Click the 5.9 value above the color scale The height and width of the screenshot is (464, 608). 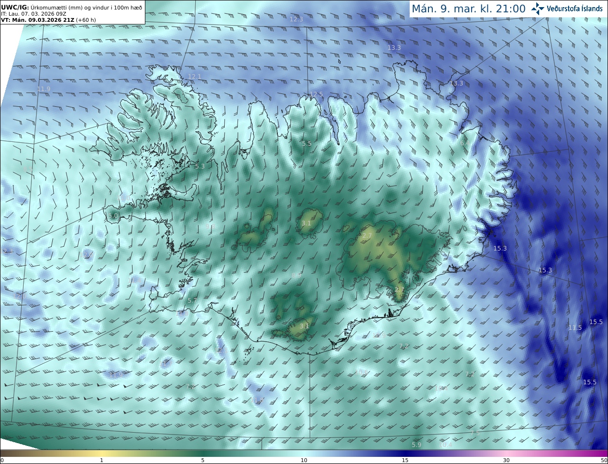click(417, 445)
